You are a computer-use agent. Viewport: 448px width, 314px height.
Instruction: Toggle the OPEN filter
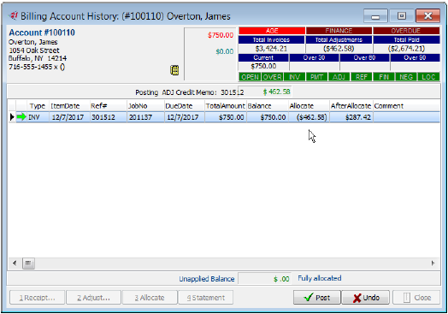[x=250, y=77]
